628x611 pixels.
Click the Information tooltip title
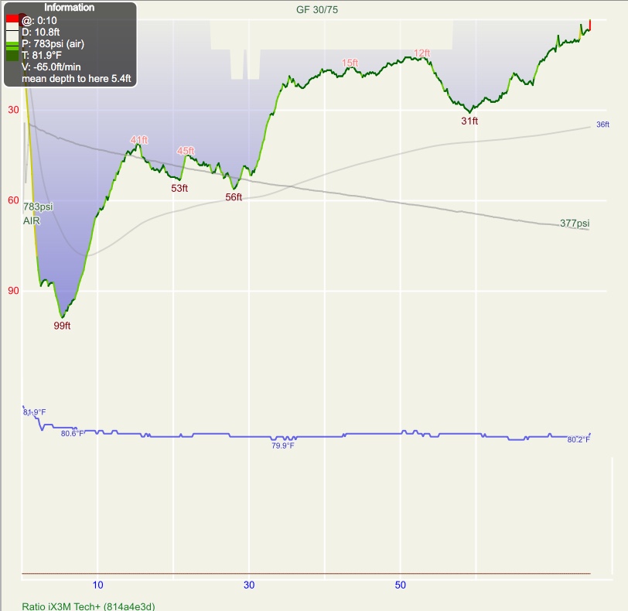70,8
